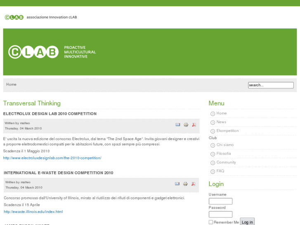Click the arrow icon beside Community
The height and width of the screenshot is (225, 300).
point(213,163)
